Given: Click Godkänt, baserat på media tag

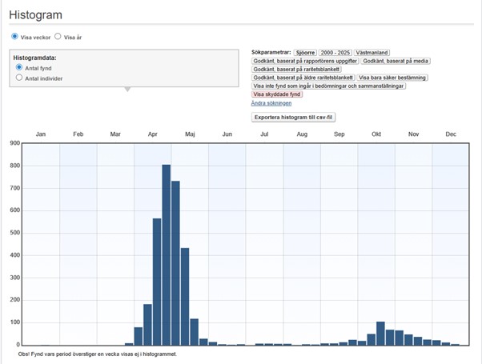Looking at the screenshot, I should point(397,61).
